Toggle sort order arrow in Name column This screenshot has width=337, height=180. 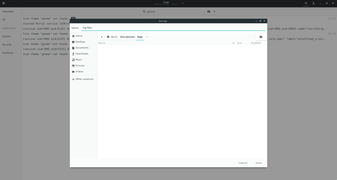pyautogui.click(x=233, y=43)
